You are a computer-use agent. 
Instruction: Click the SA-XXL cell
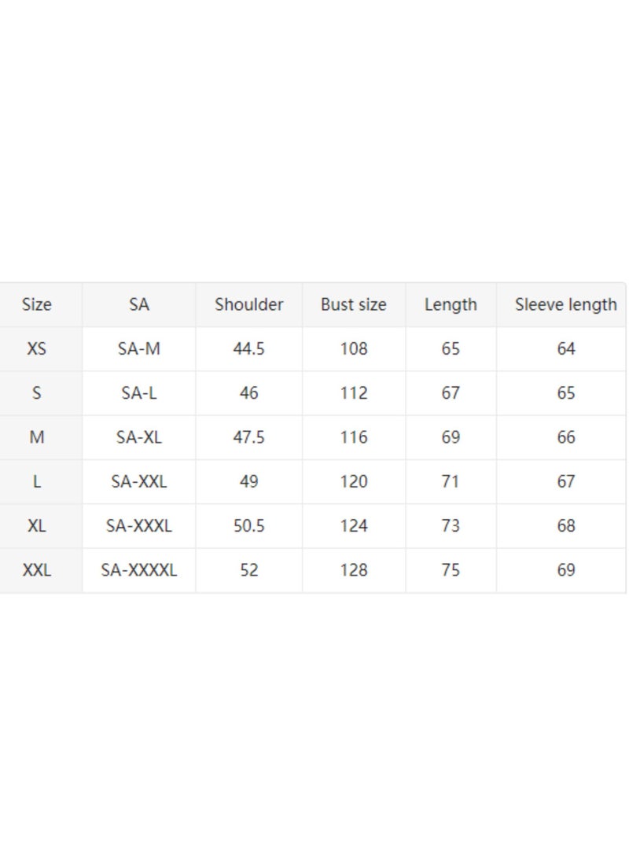click(x=139, y=481)
